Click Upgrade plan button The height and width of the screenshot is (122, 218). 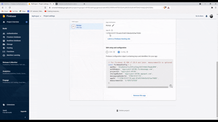point(23,111)
